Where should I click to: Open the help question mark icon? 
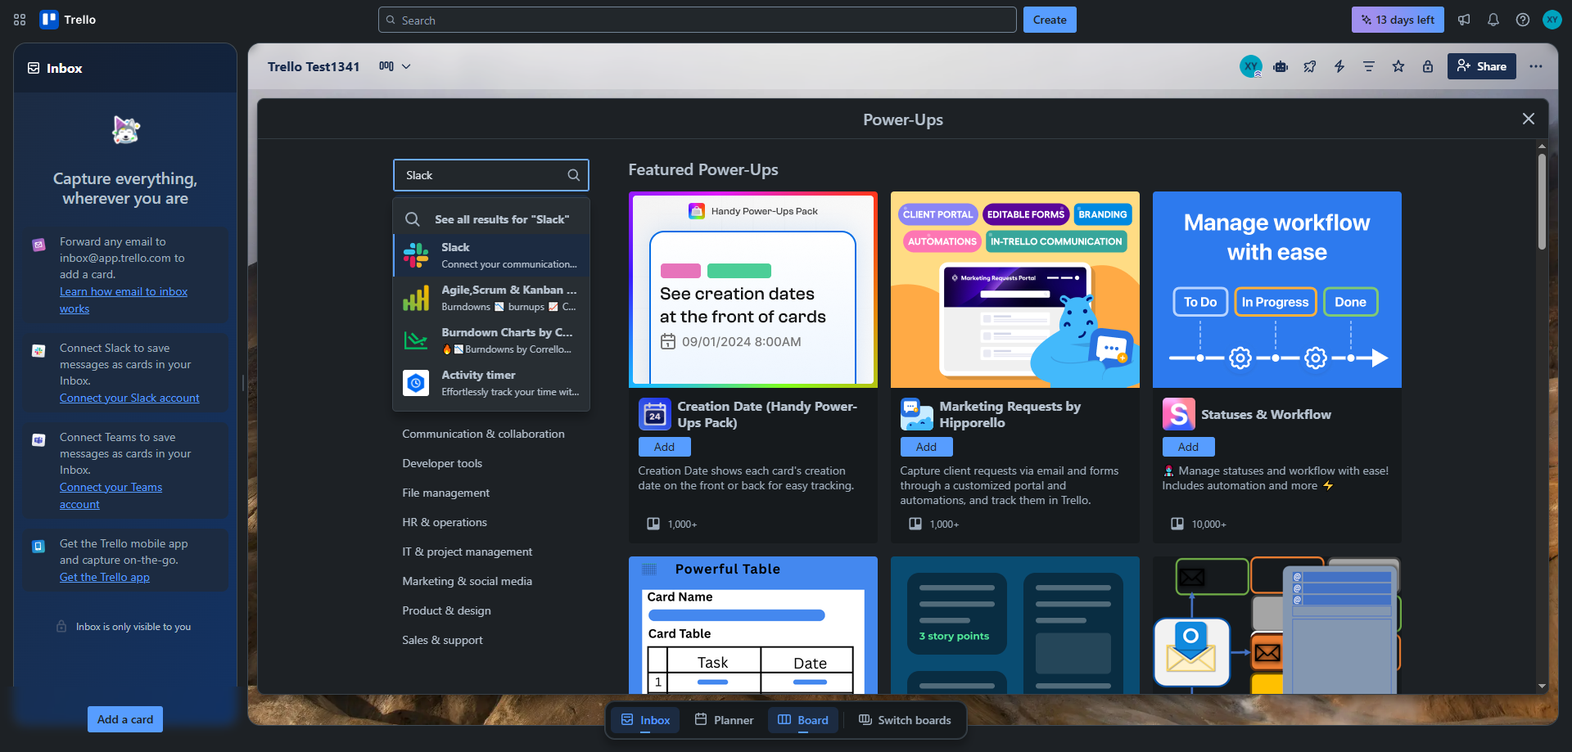click(x=1523, y=20)
